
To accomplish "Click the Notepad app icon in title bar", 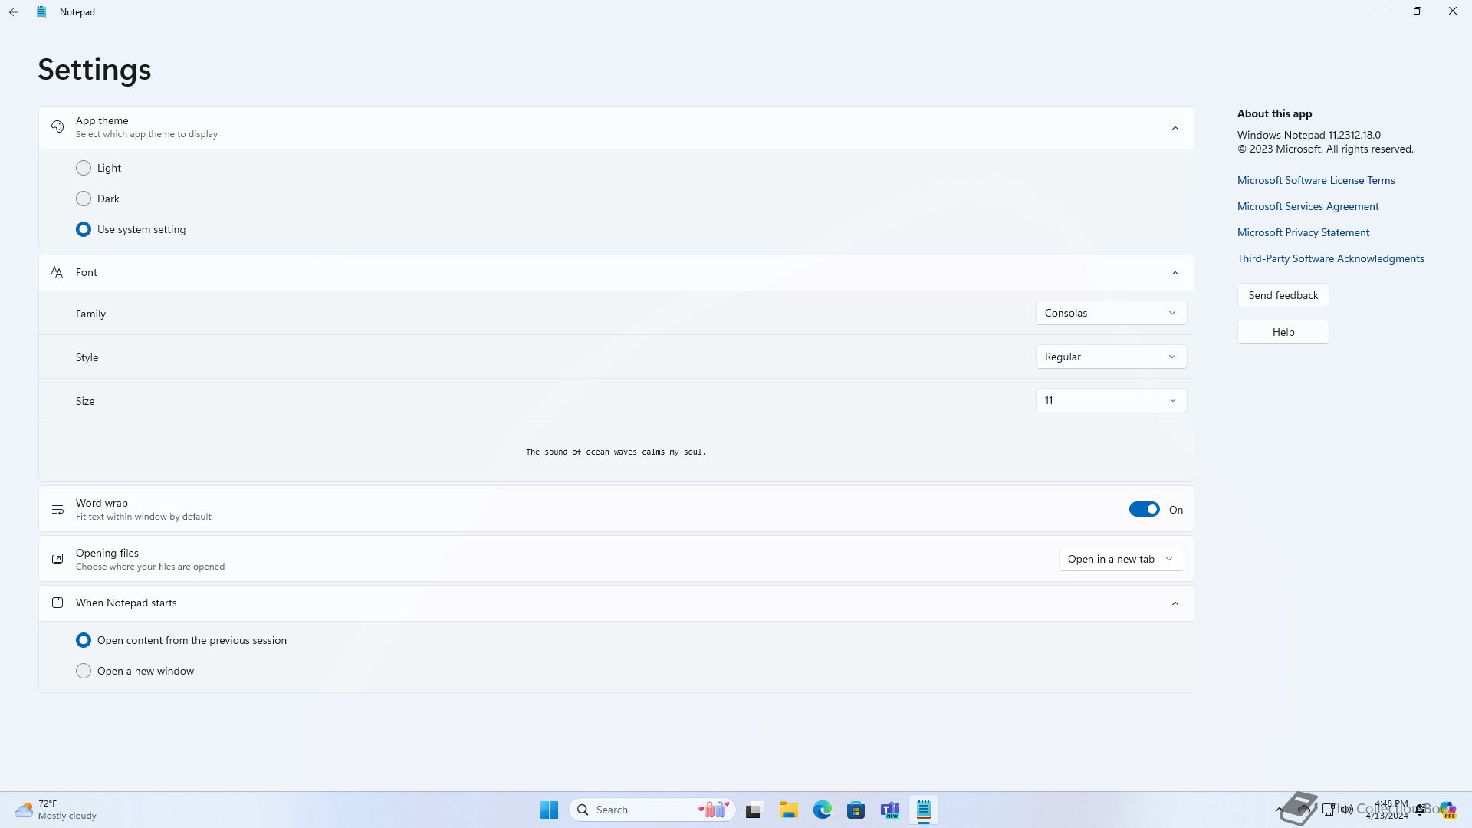I will [41, 12].
